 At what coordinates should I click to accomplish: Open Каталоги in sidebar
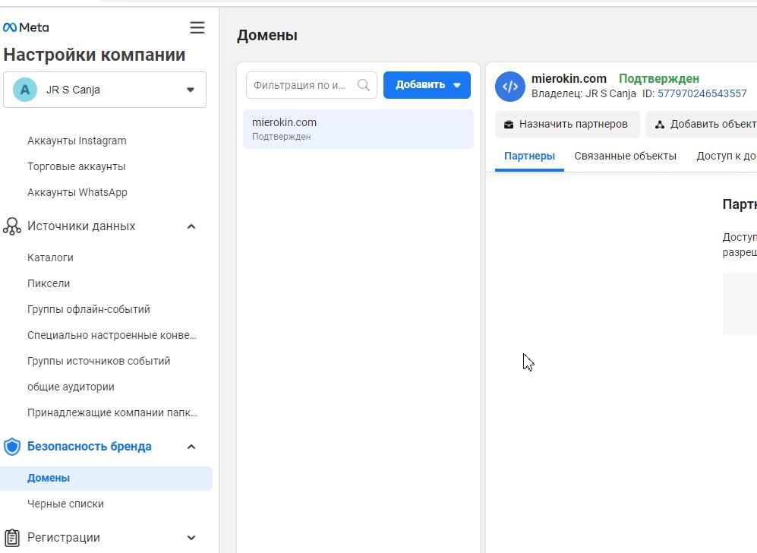pos(50,258)
